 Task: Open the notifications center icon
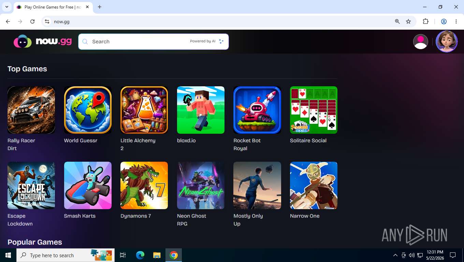453,255
